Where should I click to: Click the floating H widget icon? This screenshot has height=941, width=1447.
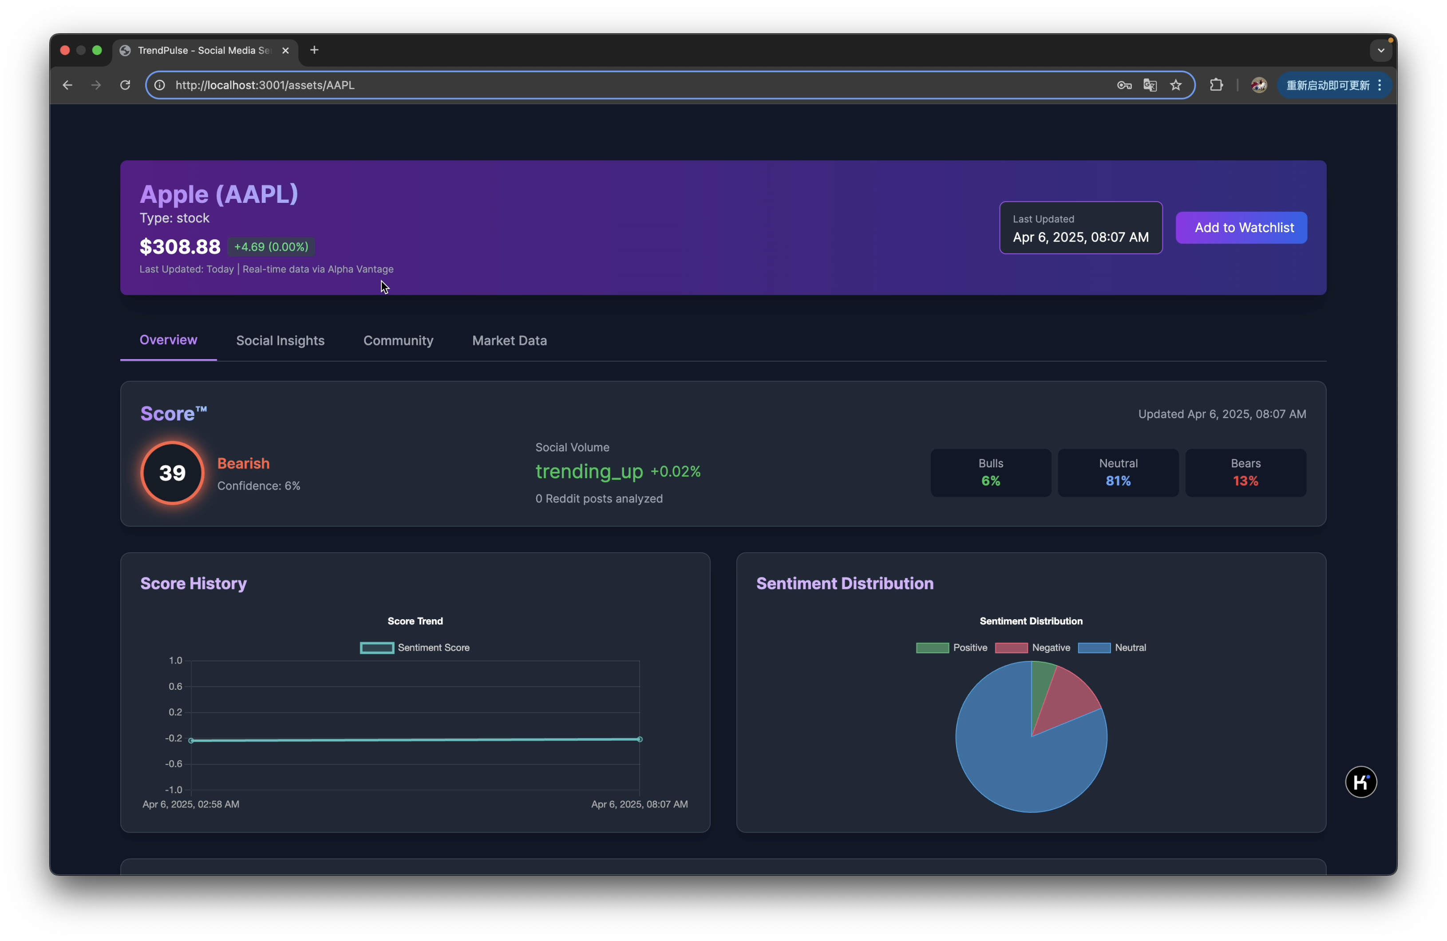pos(1360,782)
